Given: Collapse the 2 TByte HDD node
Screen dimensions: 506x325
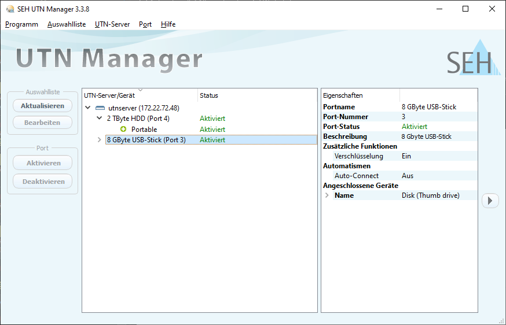Looking at the screenshot, I should point(99,119).
